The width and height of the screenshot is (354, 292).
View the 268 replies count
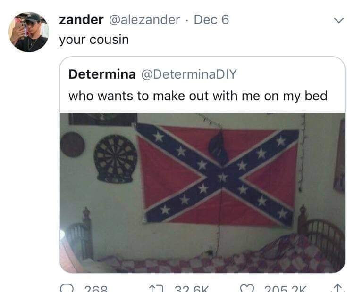(96, 289)
